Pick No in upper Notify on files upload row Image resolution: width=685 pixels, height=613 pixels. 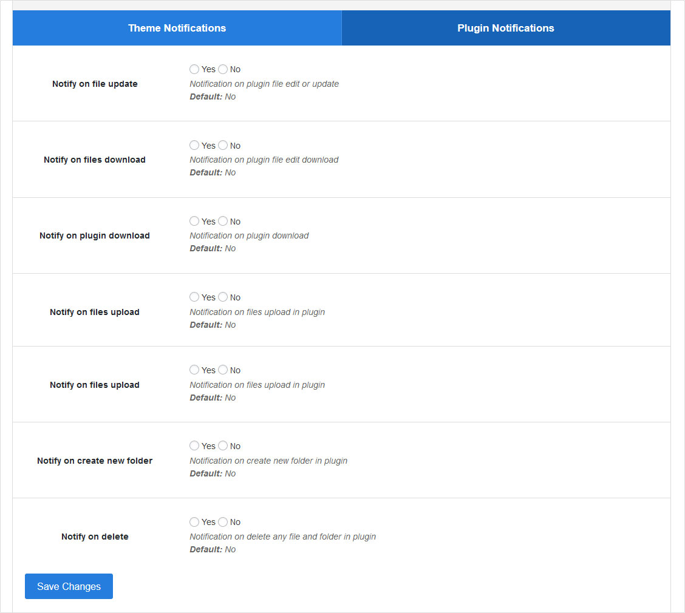tap(223, 297)
